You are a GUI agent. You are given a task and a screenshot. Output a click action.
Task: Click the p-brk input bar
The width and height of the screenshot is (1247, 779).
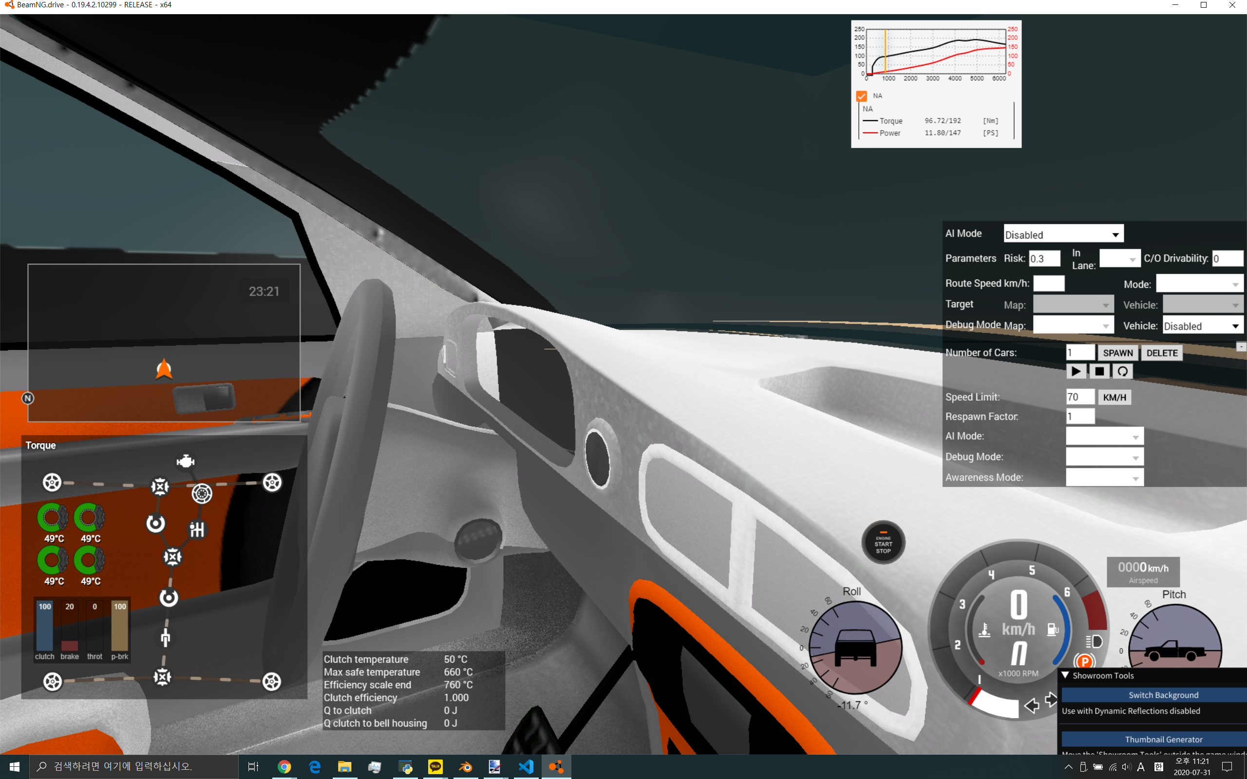[120, 626]
